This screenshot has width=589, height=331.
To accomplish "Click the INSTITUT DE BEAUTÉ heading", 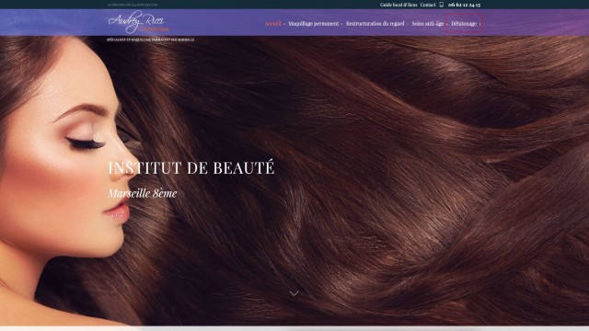I will tap(191, 167).
